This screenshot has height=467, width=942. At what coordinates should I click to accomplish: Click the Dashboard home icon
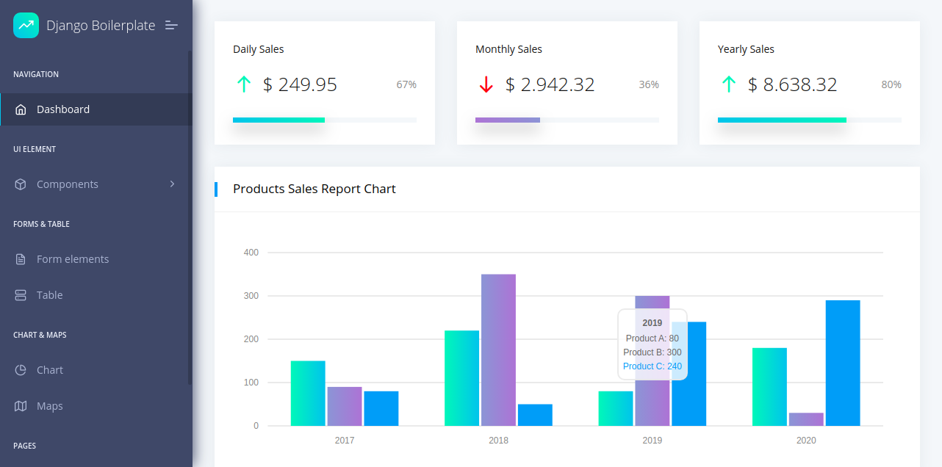tap(21, 109)
